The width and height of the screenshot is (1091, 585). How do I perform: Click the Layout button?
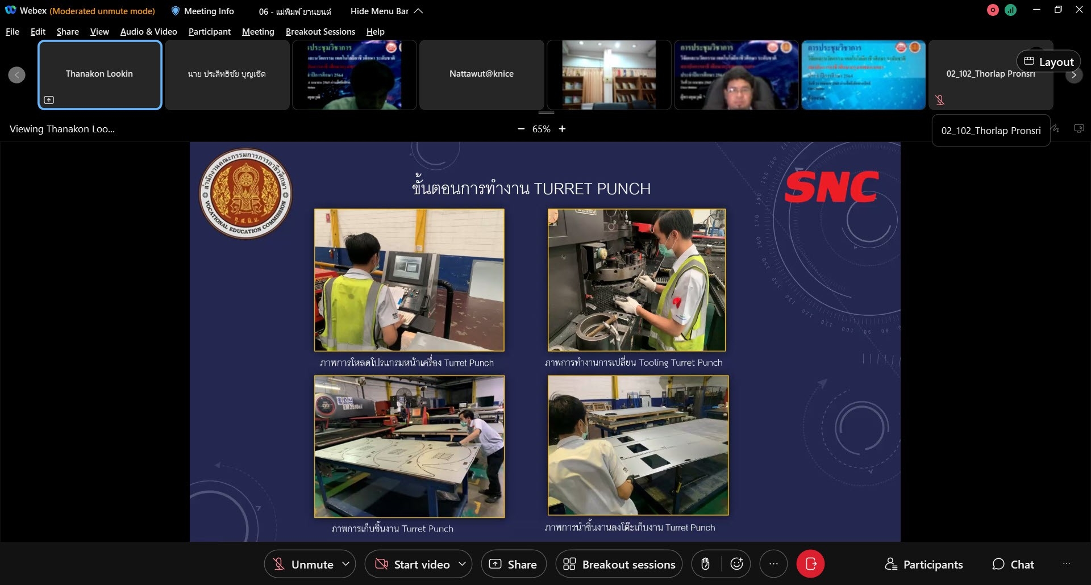click(1048, 62)
